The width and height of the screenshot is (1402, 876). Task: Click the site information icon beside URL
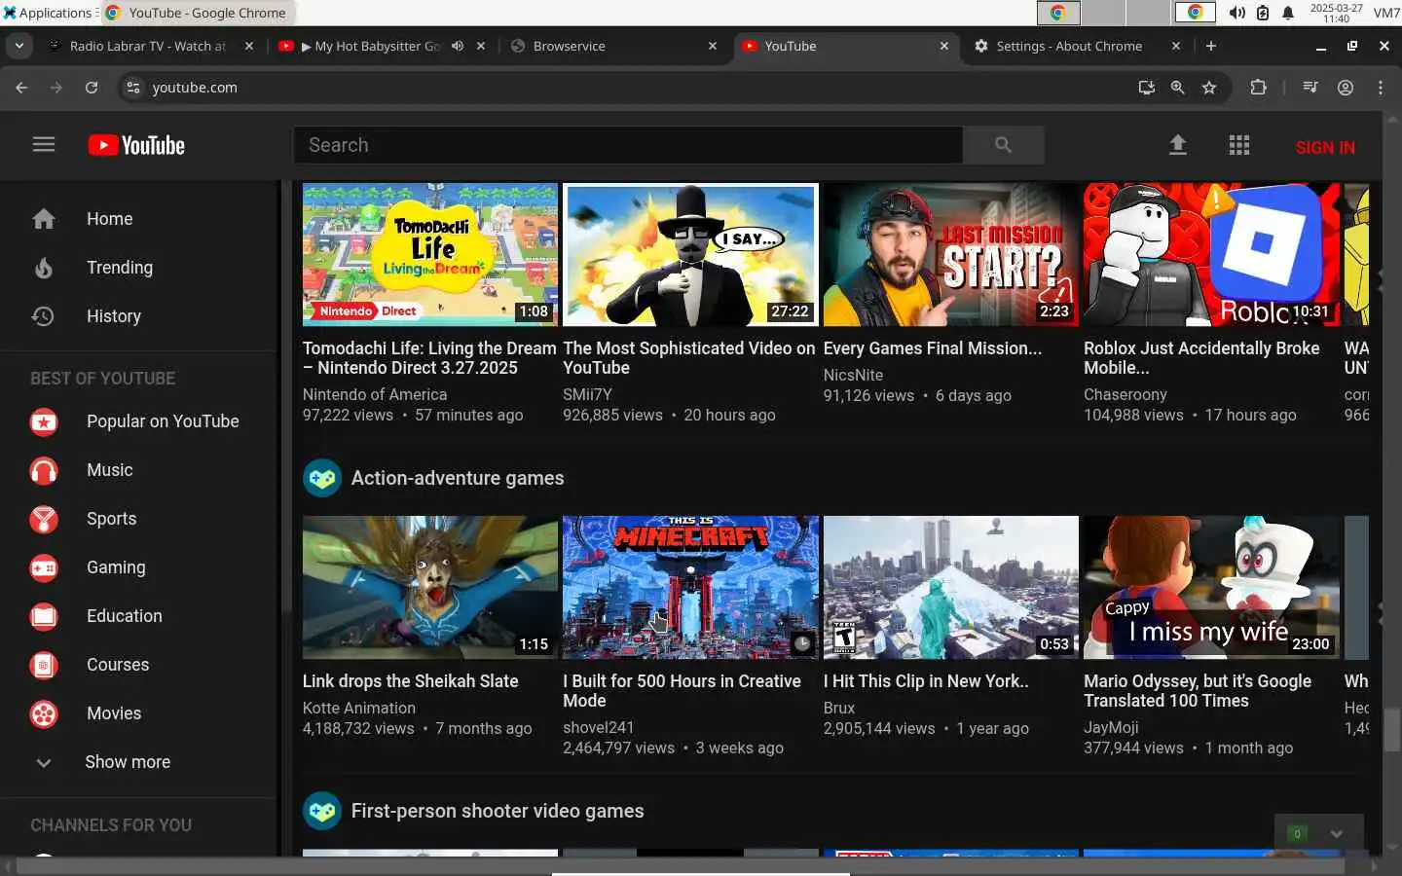coord(133,88)
